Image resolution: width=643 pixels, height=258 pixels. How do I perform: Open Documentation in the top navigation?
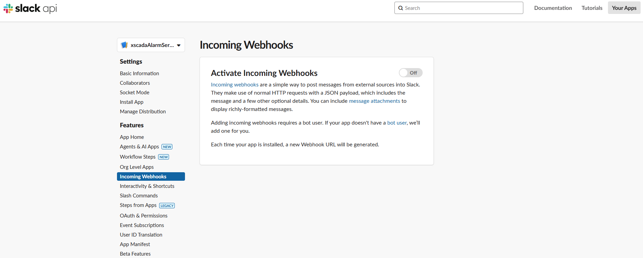553,8
